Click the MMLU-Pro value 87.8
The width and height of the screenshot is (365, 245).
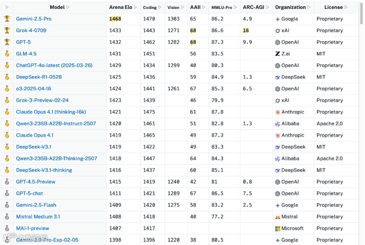217,112
